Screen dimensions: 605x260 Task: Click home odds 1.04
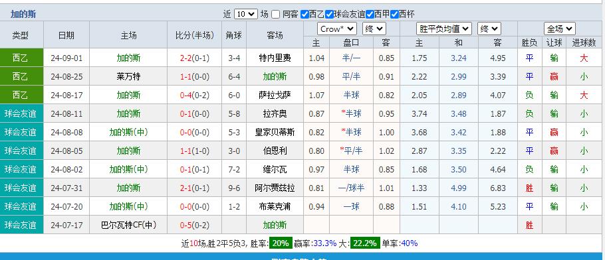(316, 58)
